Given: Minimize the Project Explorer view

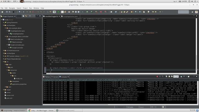Looking at the screenshot, I should click(37, 16).
